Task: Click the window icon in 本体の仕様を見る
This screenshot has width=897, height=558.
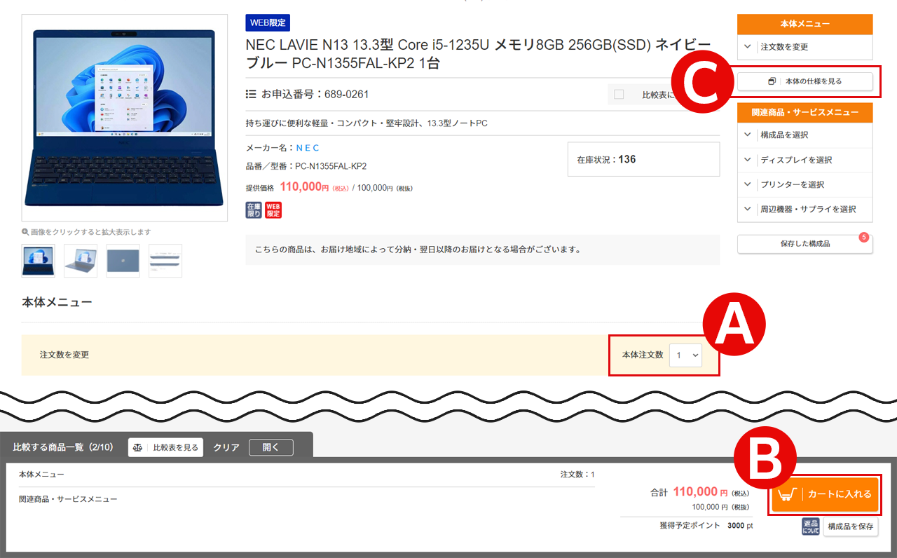Action: click(x=772, y=81)
